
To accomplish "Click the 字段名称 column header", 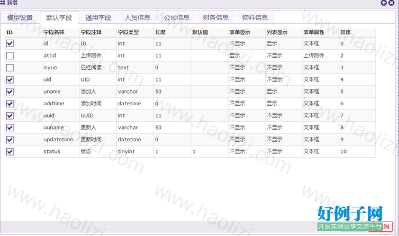I will (x=60, y=32).
